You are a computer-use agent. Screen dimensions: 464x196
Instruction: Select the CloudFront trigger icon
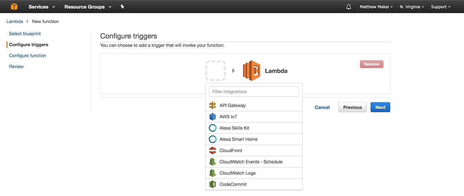213,150
